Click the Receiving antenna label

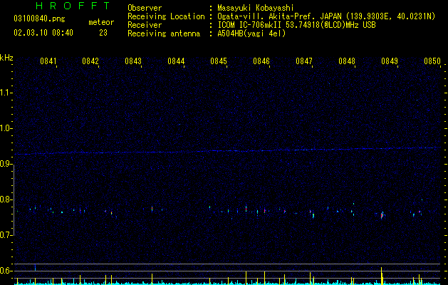(x=164, y=33)
